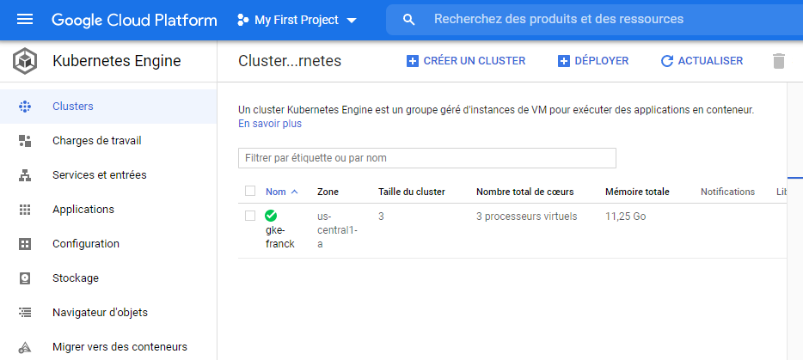Click the Services et entrées network icon
803x360 pixels.
tap(25, 175)
